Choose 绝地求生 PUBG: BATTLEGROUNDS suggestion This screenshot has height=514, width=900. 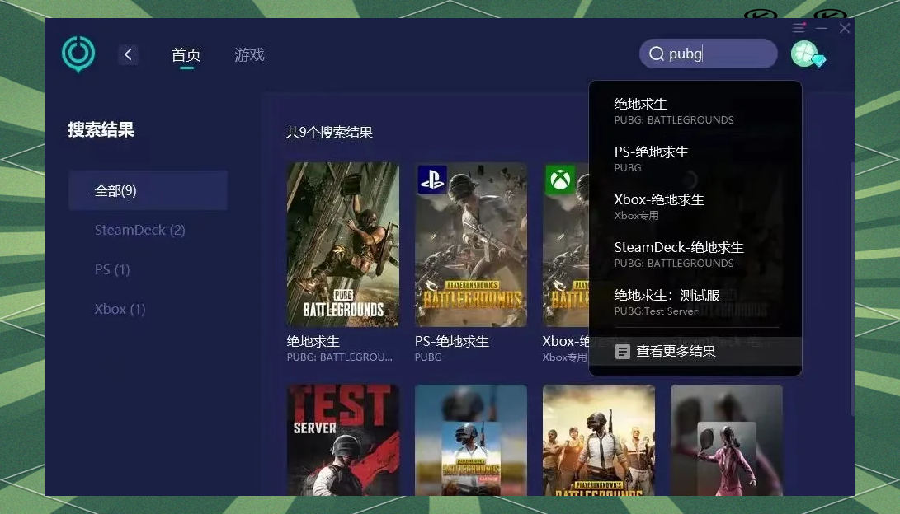point(695,111)
